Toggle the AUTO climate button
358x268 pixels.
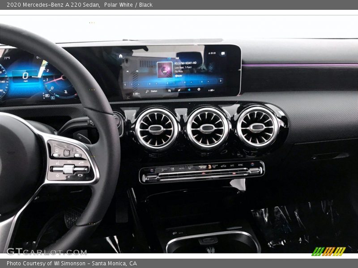click(x=182, y=168)
